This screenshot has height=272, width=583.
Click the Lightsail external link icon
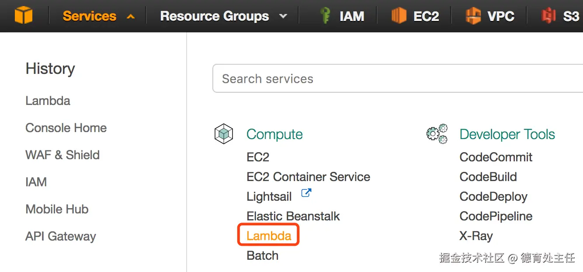pyautogui.click(x=306, y=193)
